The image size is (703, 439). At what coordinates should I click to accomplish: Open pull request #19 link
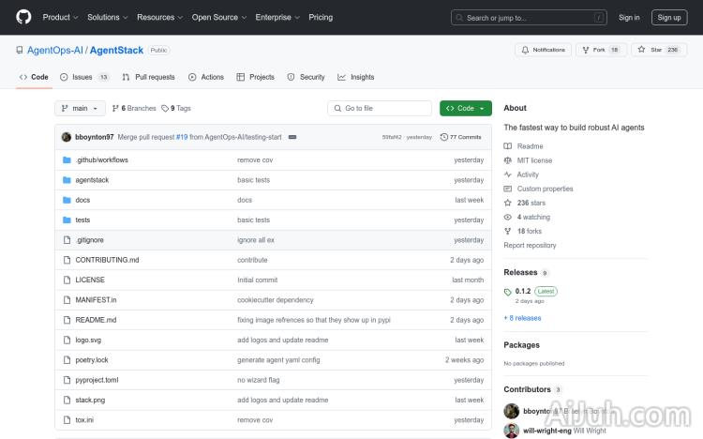click(182, 137)
